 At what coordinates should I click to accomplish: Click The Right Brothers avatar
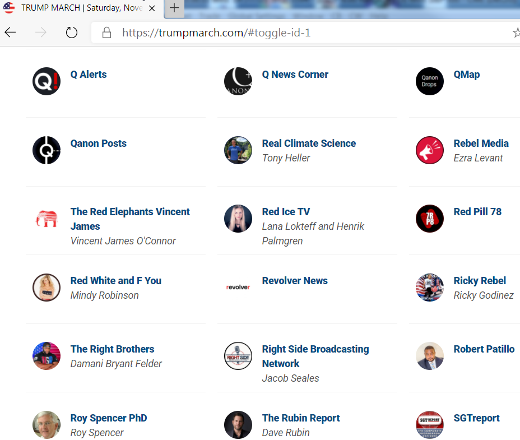47,356
